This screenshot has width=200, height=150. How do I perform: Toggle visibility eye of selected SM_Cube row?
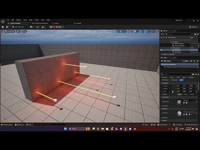pyautogui.click(x=161, y=50)
